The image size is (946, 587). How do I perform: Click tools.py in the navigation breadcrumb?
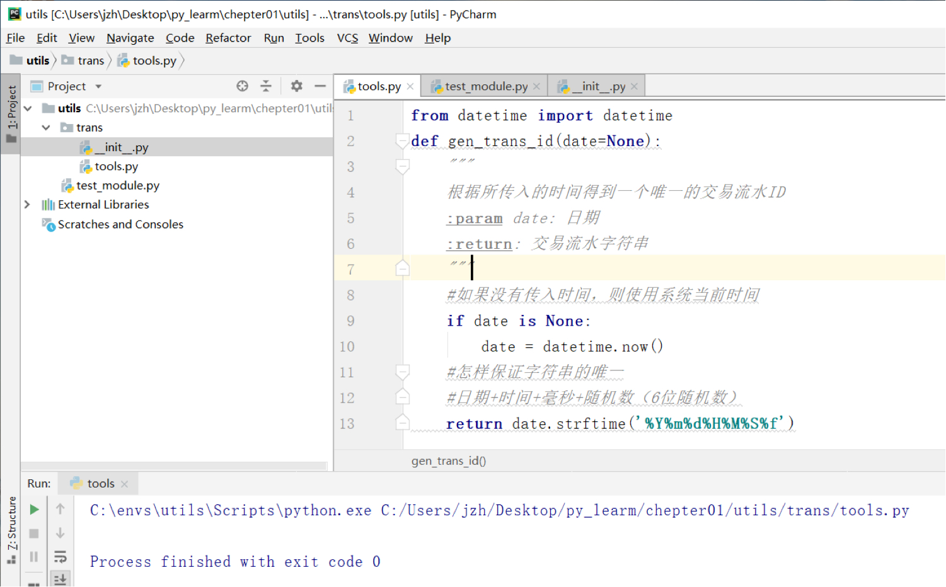147,60
